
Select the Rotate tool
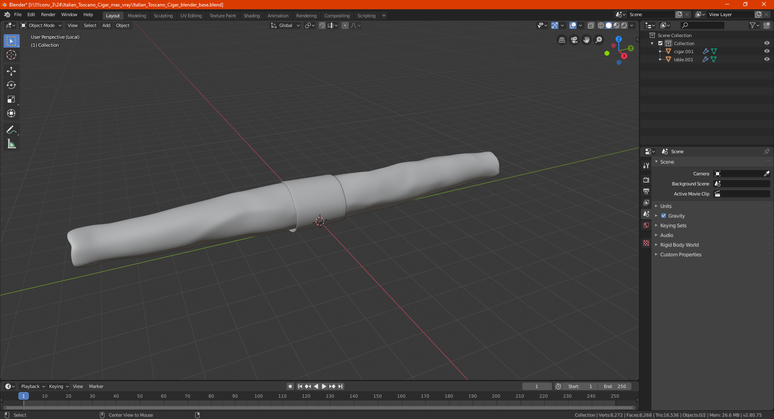[x=11, y=85]
